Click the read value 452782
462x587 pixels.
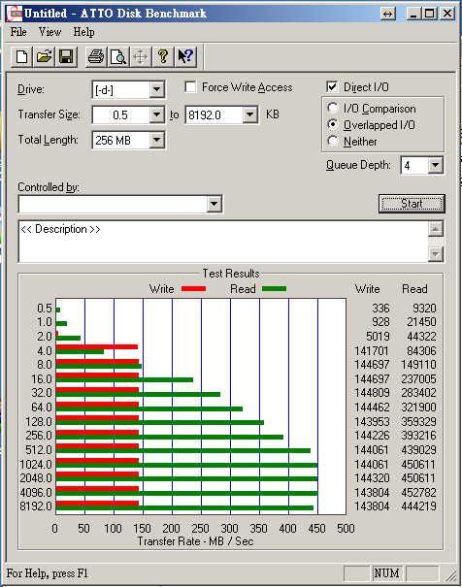pos(418,492)
